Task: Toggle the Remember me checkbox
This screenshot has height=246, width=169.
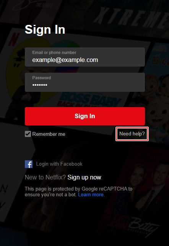Action: (x=28, y=134)
